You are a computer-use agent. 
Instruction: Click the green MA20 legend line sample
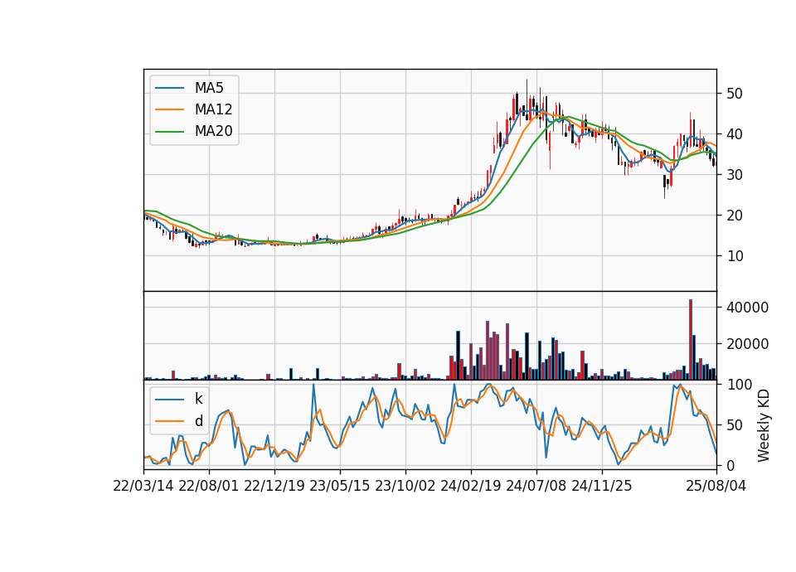pos(169,132)
